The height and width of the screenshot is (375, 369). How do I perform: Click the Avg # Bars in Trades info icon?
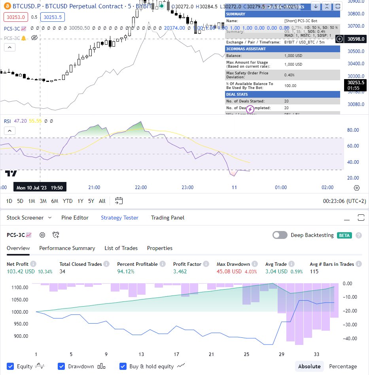[358, 264]
